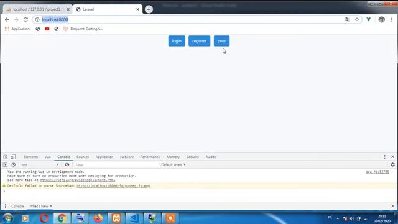Open the vuejs.org deployment guide link
This screenshot has height=224, width=398.
tap(78, 180)
